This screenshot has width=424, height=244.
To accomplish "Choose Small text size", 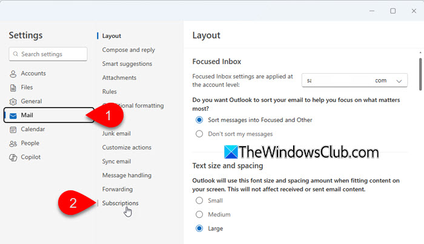I will (199, 201).
